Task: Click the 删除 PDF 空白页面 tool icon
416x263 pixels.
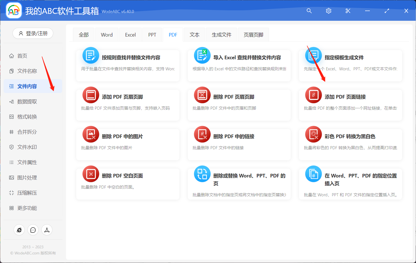Action: click(x=91, y=174)
